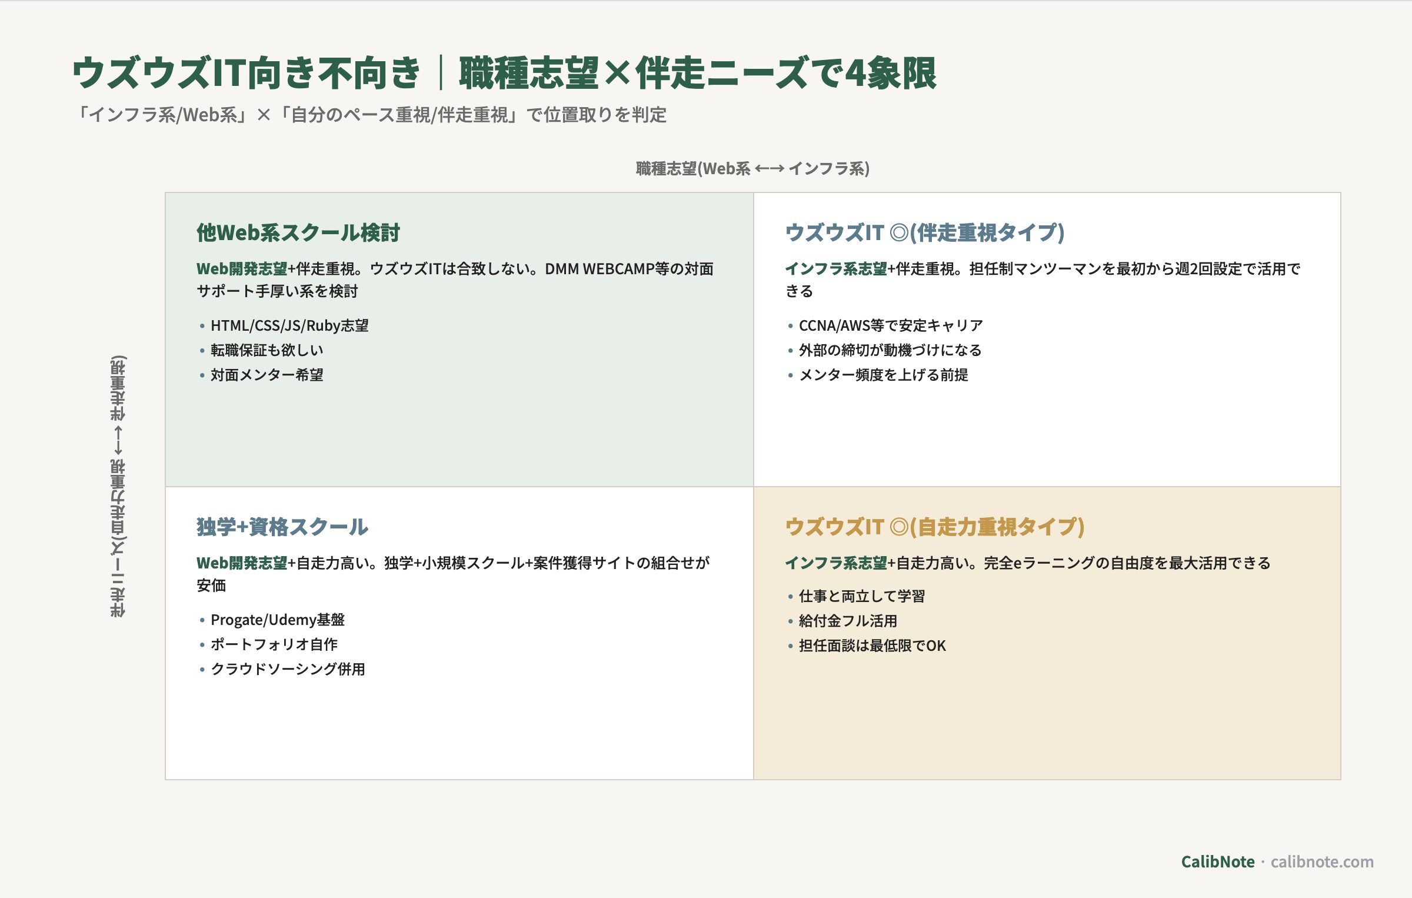Select the heading 独学+資格スクール
Screen dimensions: 1412x898
[x=282, y=527]
